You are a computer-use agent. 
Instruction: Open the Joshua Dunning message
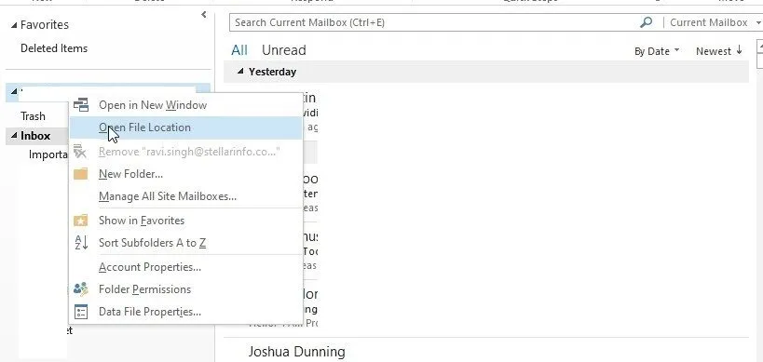pyautogui.click(x=297, y=352)
